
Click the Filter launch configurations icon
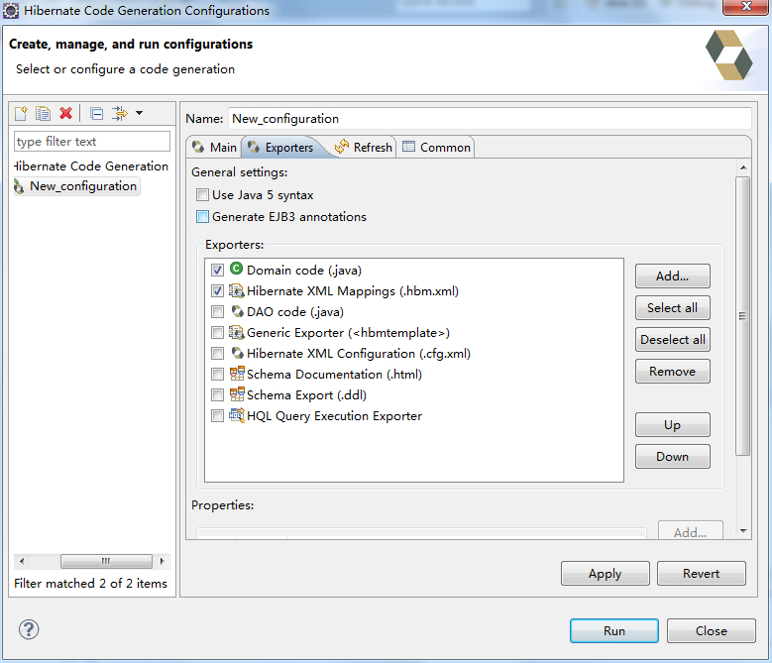point(120,114)
